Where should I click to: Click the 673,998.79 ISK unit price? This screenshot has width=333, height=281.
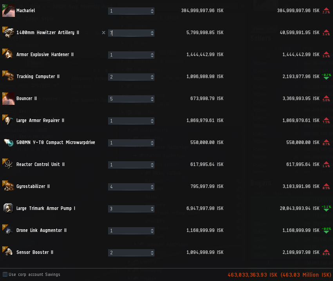206,99
